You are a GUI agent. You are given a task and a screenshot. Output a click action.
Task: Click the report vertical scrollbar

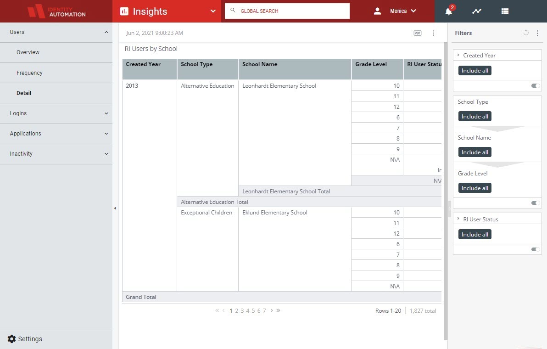pyautogui.click(x=446, y=191)
